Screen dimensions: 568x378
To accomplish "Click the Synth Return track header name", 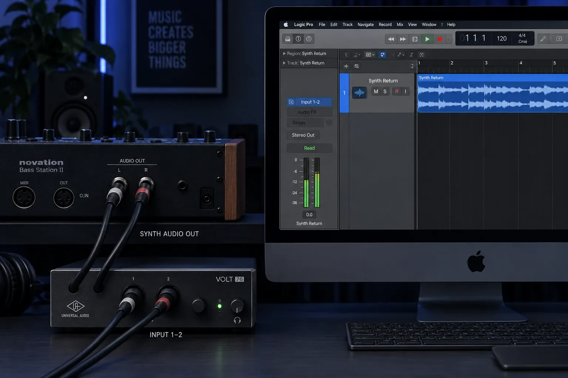I will click(383, 81).
